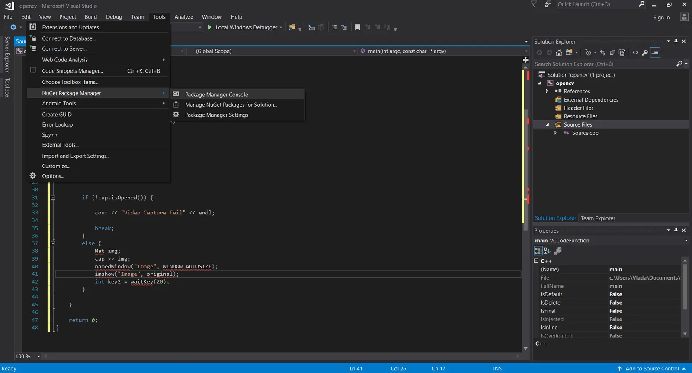
Task: Click the Pending Changes Filter clock icon
Action: click(588, 53)
